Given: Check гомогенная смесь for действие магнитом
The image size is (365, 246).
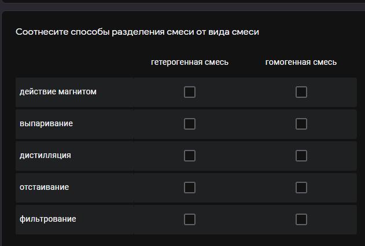Looking at the screenshot, I should (x=301, y=92).
